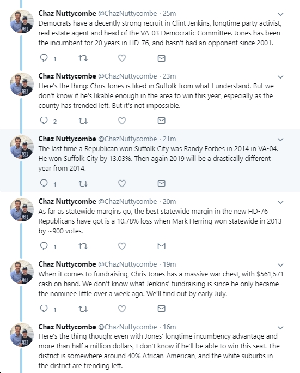Retweet the 25m tweet about HD-76 incumbent

[x=83, y=58]
